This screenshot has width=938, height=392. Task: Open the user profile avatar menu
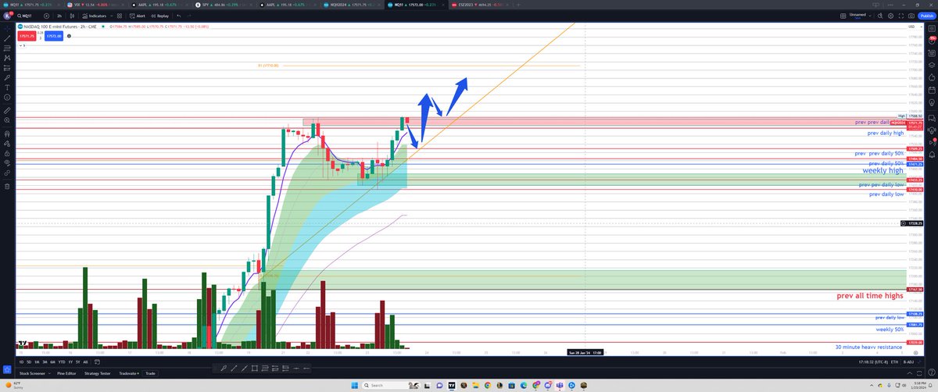(7, 16)
